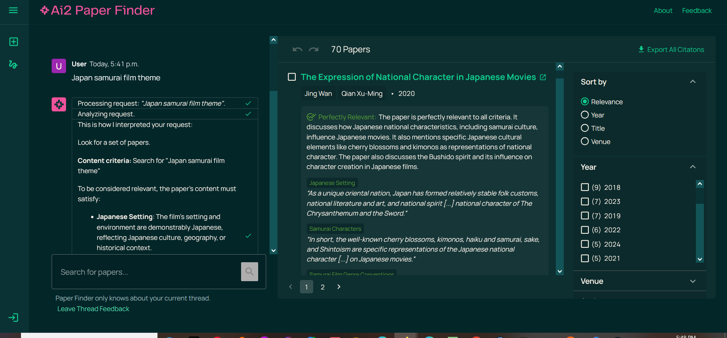Screen dimensions: 727x338
Task: Click Leave Thread Feedback link
Action: [x=93, y=309]
